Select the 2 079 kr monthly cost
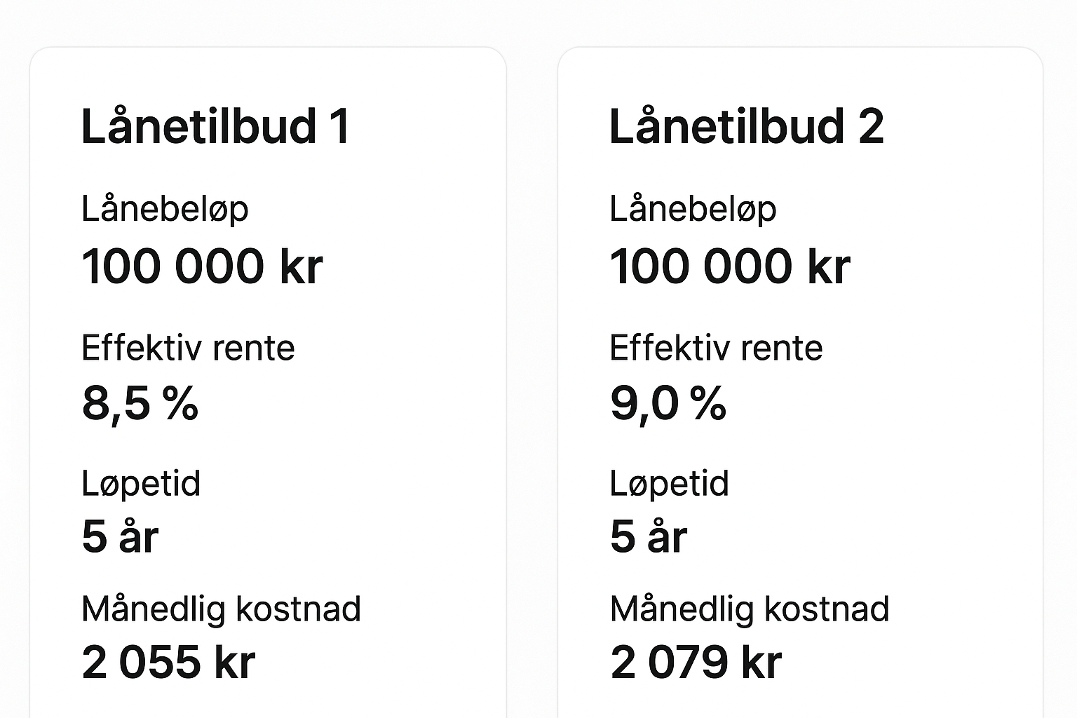 point(696,663)
